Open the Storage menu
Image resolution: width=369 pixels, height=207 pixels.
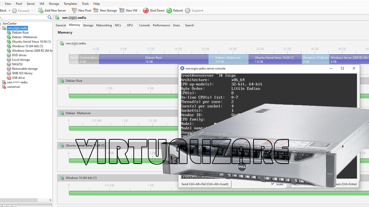coord(54,4)
